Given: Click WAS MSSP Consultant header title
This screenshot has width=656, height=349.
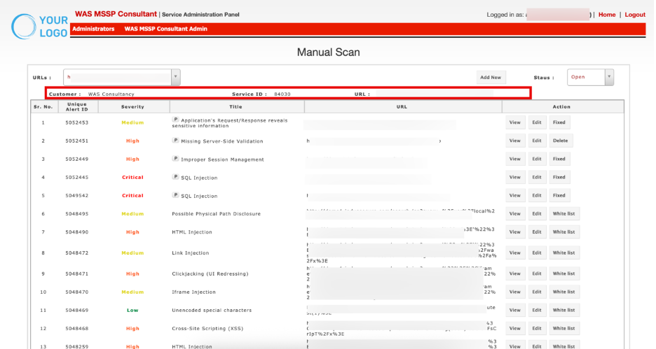Looking at the screenshot, I should click(x=116, y=14).
